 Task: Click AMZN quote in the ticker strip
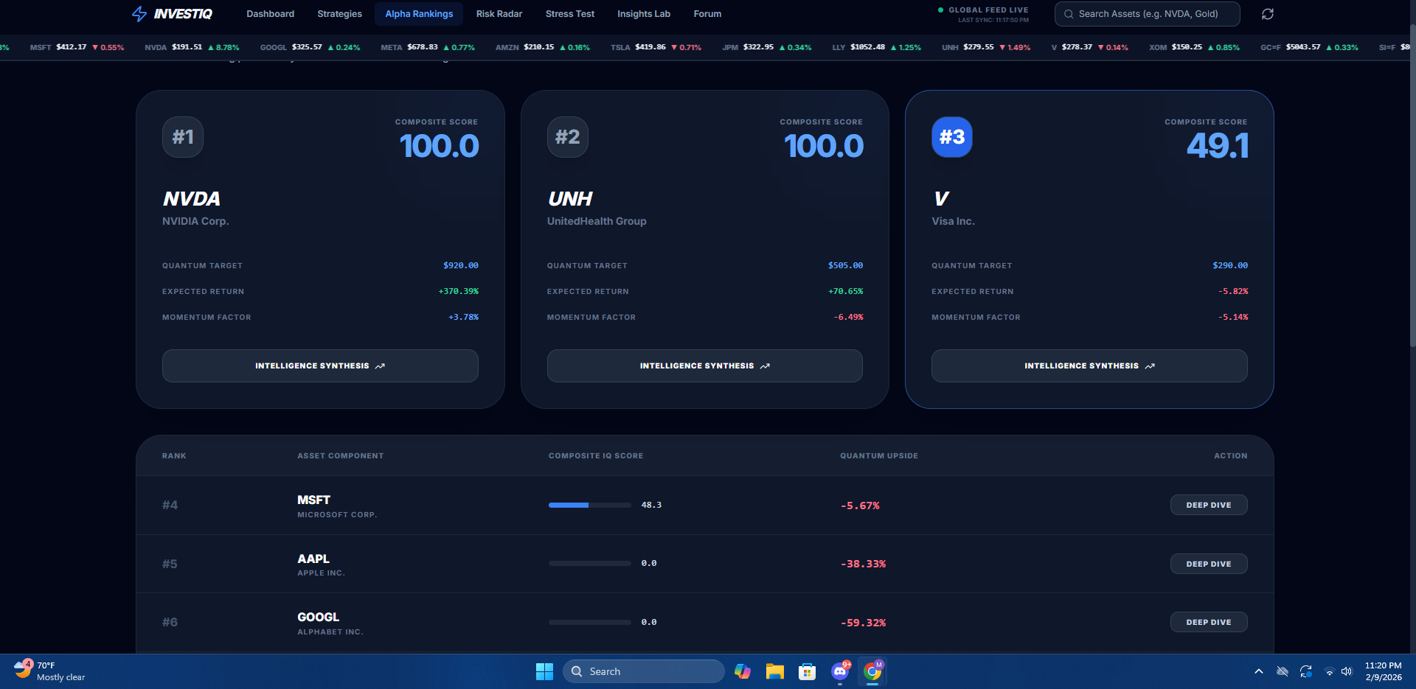[542, 47]
